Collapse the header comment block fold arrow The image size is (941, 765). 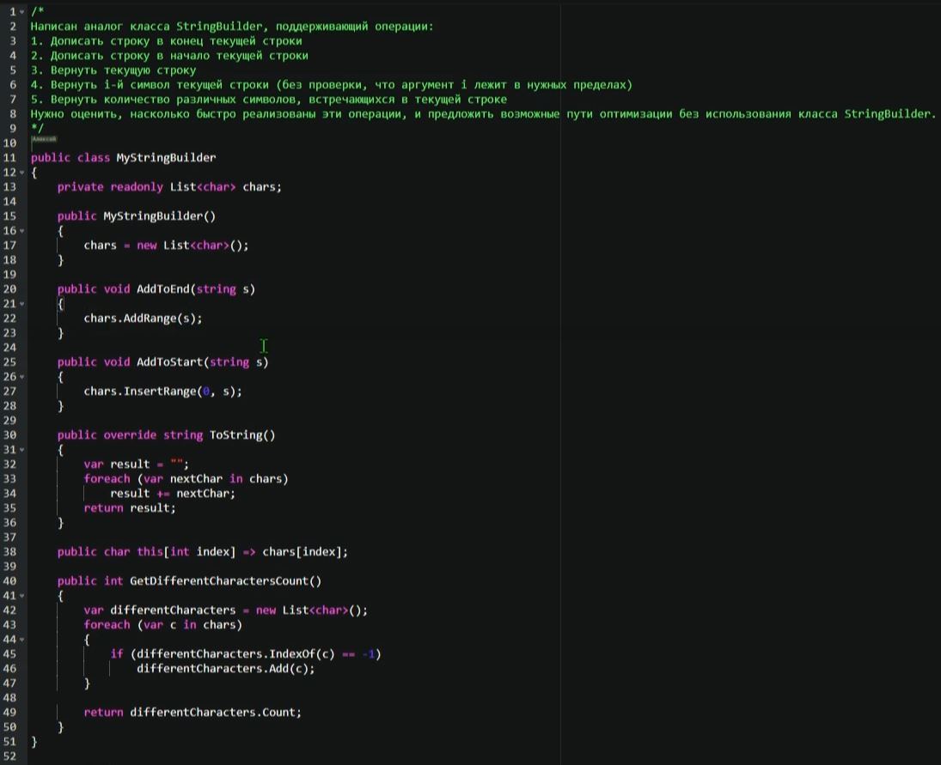click(21, 12)
